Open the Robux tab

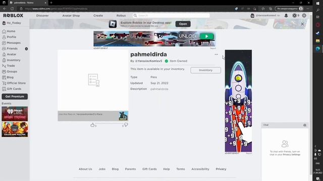pos(121,16)
